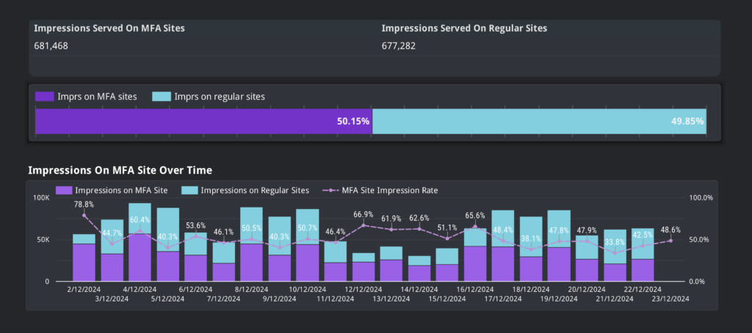
Task: Click the 78.8% data point on 2/12/2024
Action: point(84,215)
